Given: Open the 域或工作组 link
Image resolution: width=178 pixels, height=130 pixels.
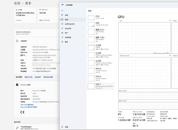Looking at the screenshot, I should coord(29,77).
